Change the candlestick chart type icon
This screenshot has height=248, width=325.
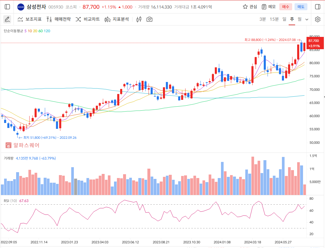coord(139,19)
